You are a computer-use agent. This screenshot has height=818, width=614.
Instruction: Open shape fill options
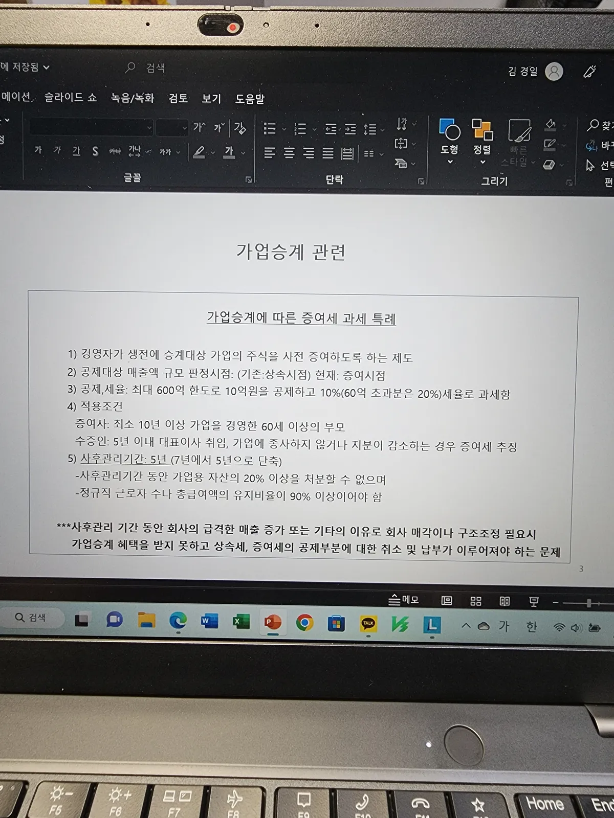pos(555,124)
